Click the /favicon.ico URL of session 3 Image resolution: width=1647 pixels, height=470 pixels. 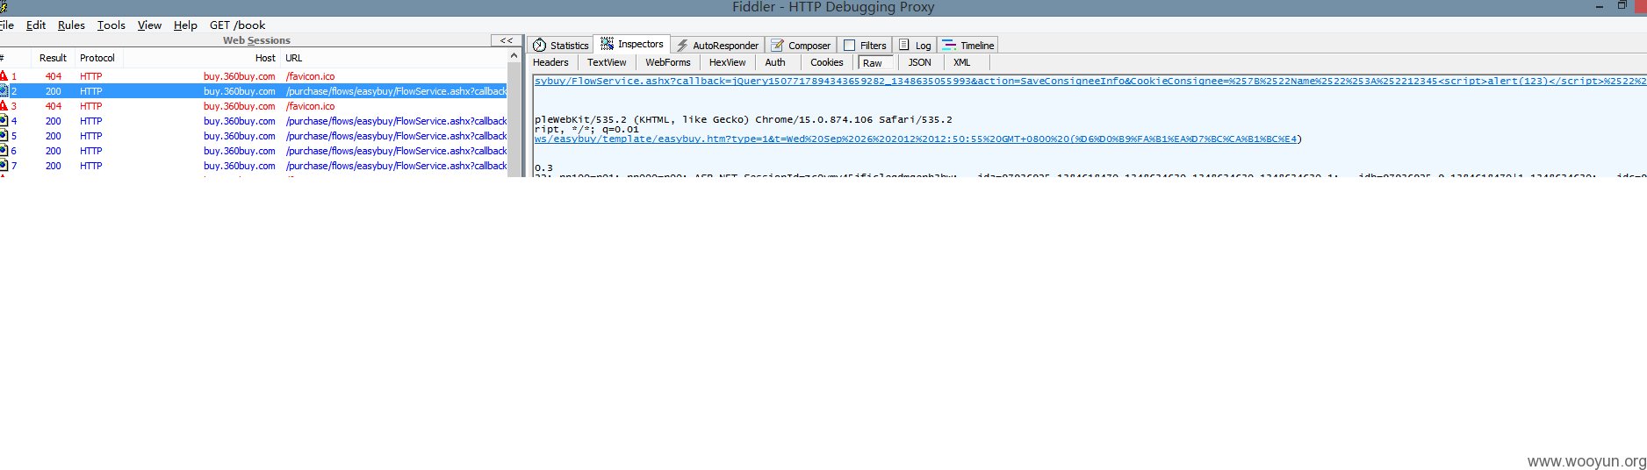pos(310,106)
